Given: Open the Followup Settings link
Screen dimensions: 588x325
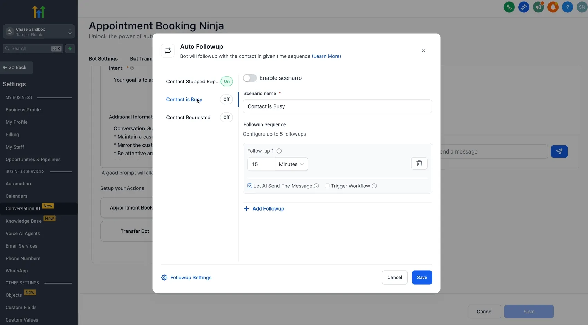Looking at the screenshot, I should 191,278.
